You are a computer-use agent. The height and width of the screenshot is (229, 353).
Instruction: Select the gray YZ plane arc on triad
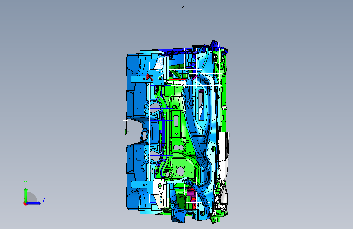(32, 197)
